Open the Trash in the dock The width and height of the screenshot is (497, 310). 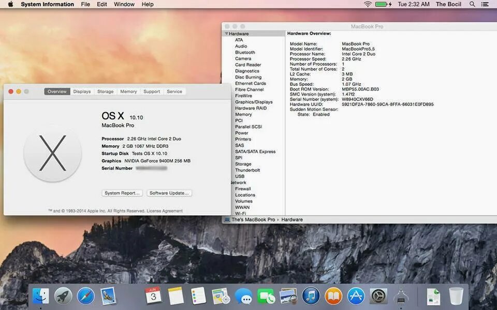point(456,296)
